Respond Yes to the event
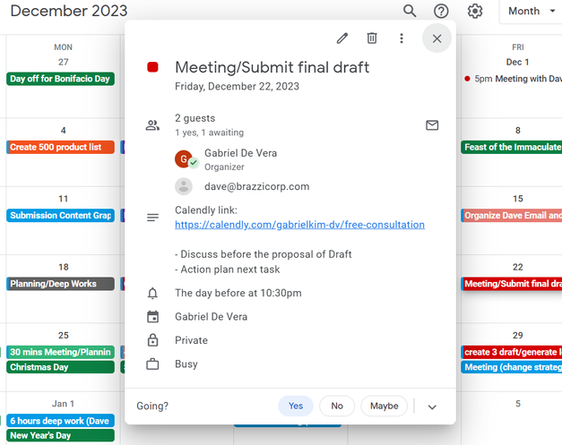This screenshot has height=445, width=562. (x=296, y=406)
